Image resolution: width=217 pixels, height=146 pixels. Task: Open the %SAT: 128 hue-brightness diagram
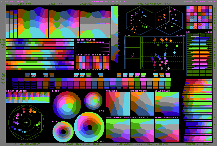pos(64,23)
